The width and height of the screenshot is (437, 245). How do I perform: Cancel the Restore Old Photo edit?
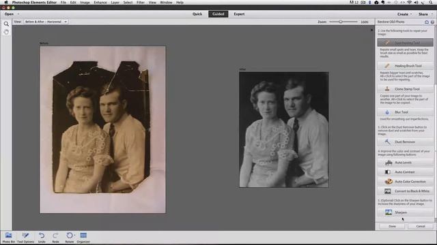(421, 226)
